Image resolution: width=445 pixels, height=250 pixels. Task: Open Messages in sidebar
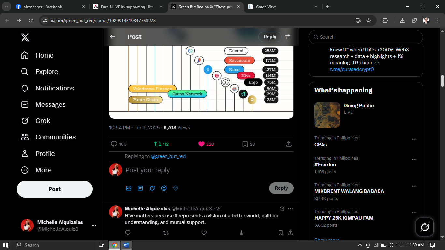pos(43,104)
